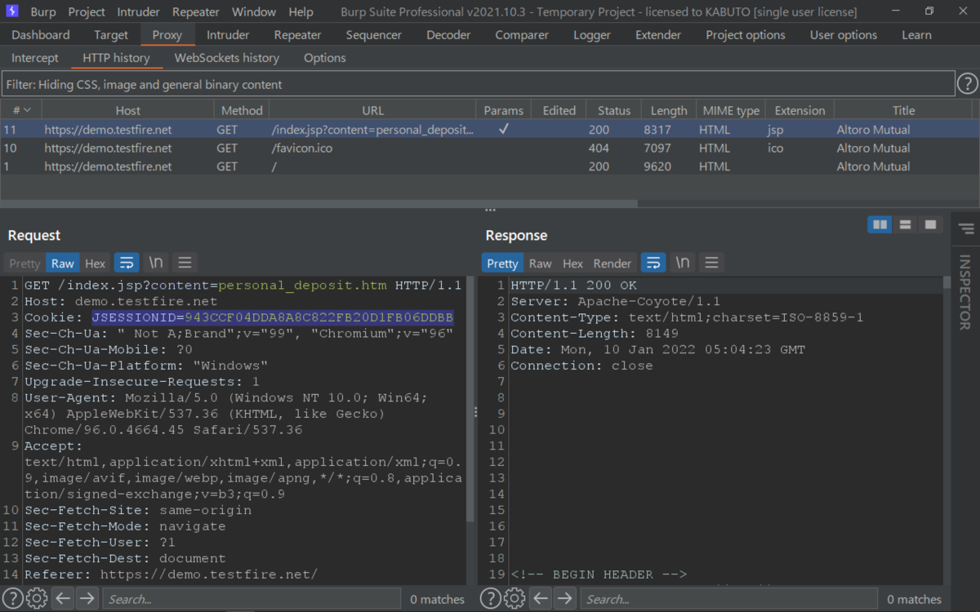
Task: Toggle word wrap in the Request panel
Action: pos(127,263)
